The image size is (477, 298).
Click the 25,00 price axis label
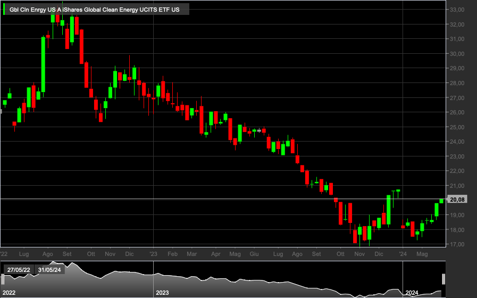click(x=457, y=127)
